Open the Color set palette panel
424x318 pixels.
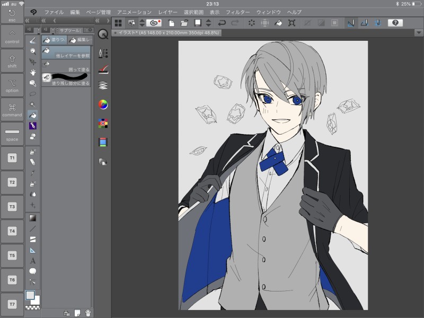(103, 123)
